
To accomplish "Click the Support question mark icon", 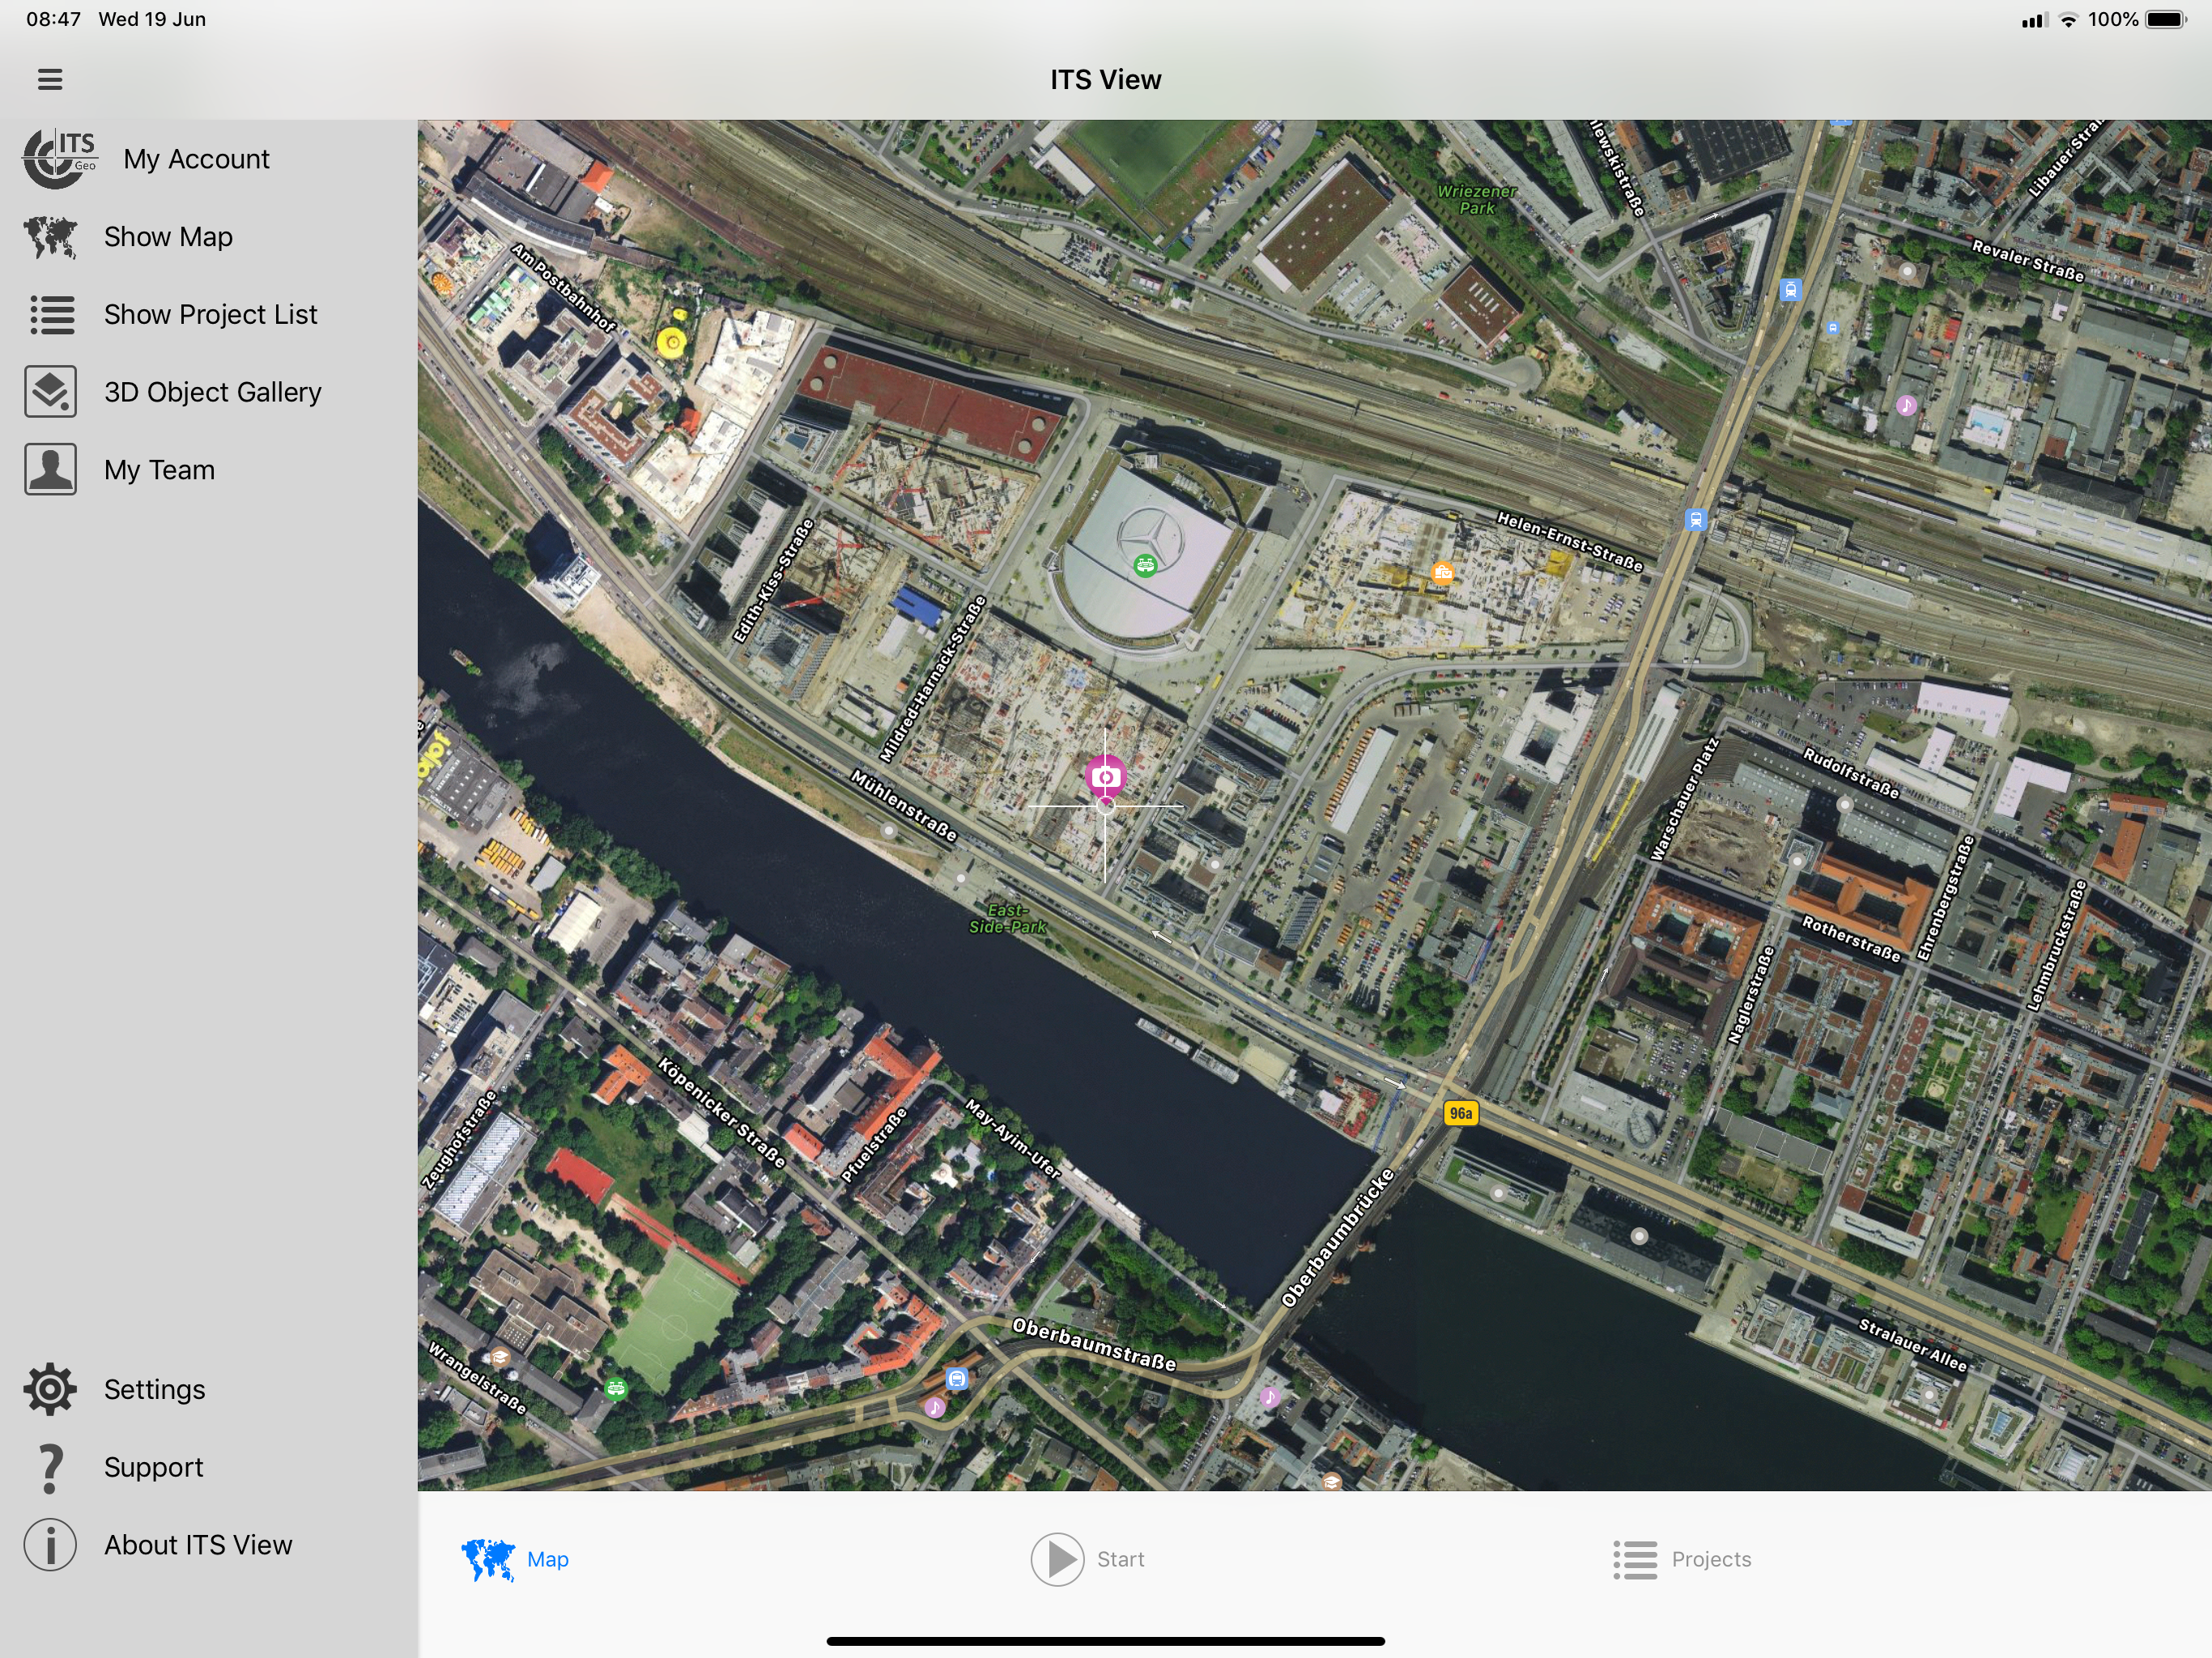I will [x=50, y=1467].
